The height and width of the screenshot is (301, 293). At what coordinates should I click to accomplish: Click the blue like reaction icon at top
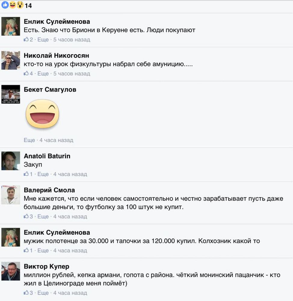click(x=5, y=5)
